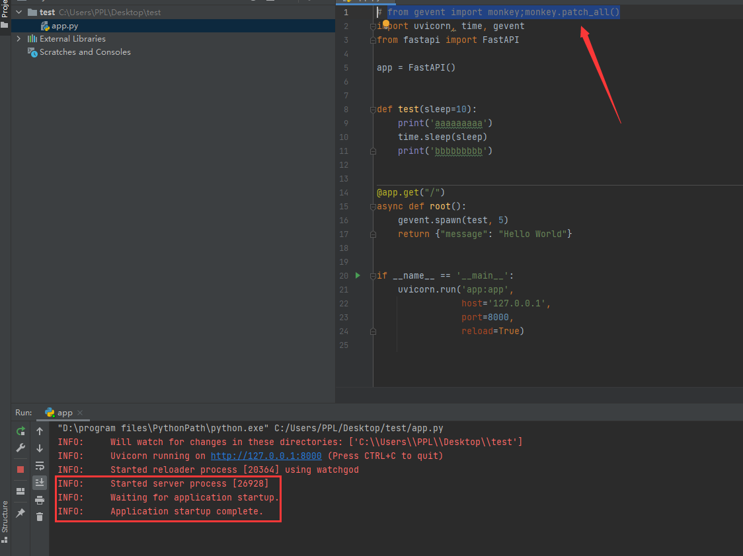
Task: Open the http://127.0.0.1:8000 link
Action: pos(266,456)
